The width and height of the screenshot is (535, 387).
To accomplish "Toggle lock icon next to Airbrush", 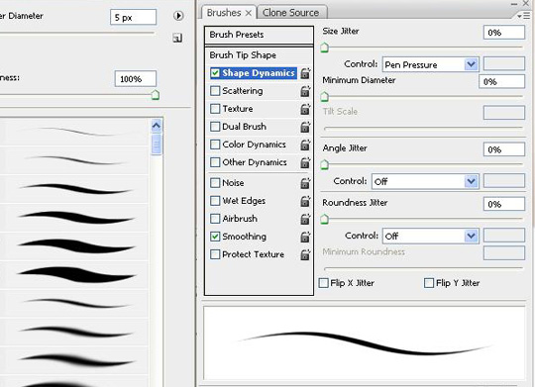I will click(305, 219).
